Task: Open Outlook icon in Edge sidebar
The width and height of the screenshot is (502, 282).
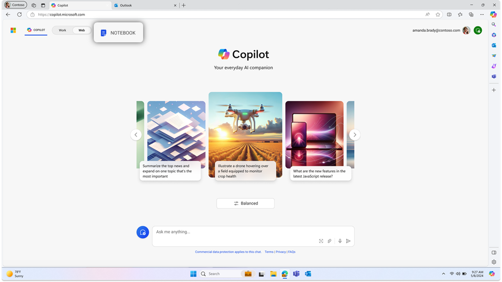Action: point(493,45)
